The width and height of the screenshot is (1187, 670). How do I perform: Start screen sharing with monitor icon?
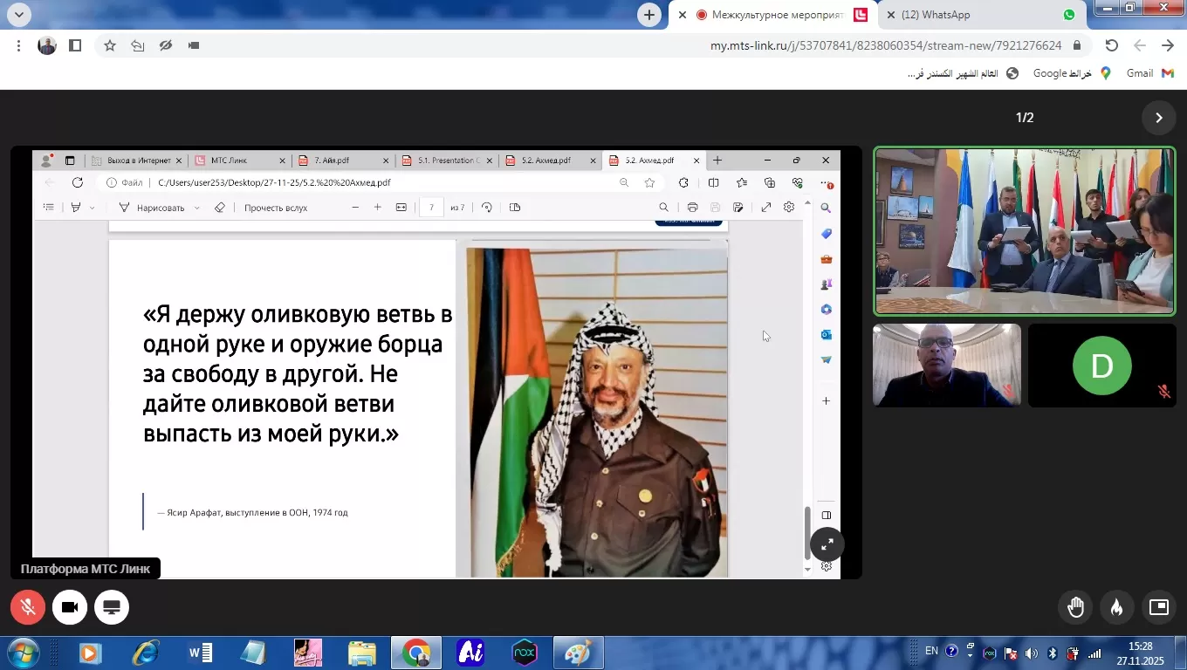(112, 607)
